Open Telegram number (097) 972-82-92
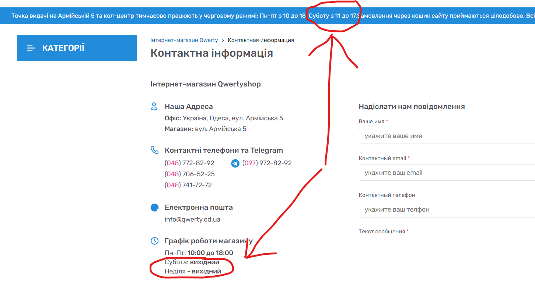 pyautogui.click(x=267, y=163)
